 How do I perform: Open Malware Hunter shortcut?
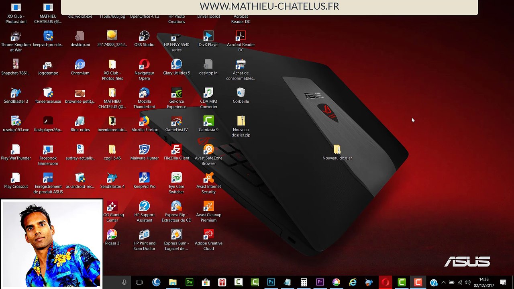[x=144, y=153]
